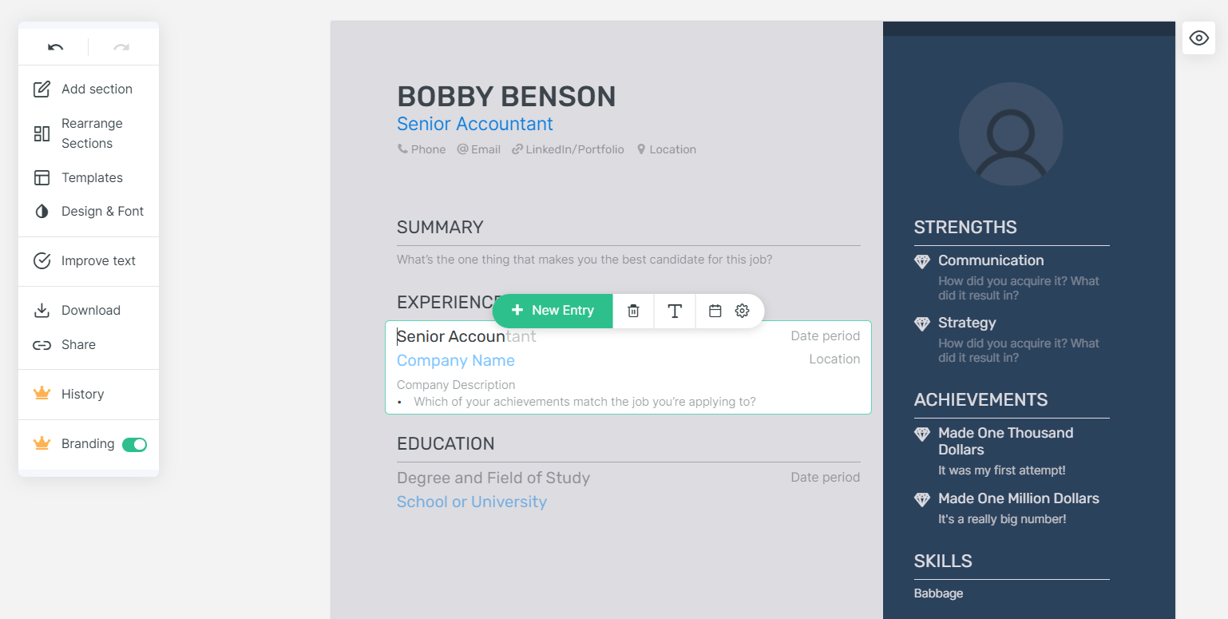Click the profile photo placeholder
Screen dimensions: 1228x619
click(1011, 134)
